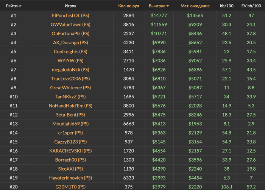Viewport: 265px width, 190px height.
Task: Open NoHandHold'Em (PS) player link
Action: point(71,106)
